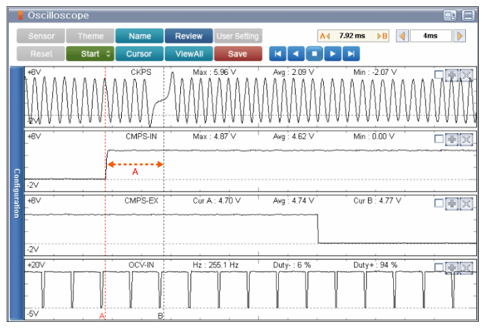Click the Duty+ : 94 % reading
The height and width of the screenshot is (328, 485).
click(375, 265)
